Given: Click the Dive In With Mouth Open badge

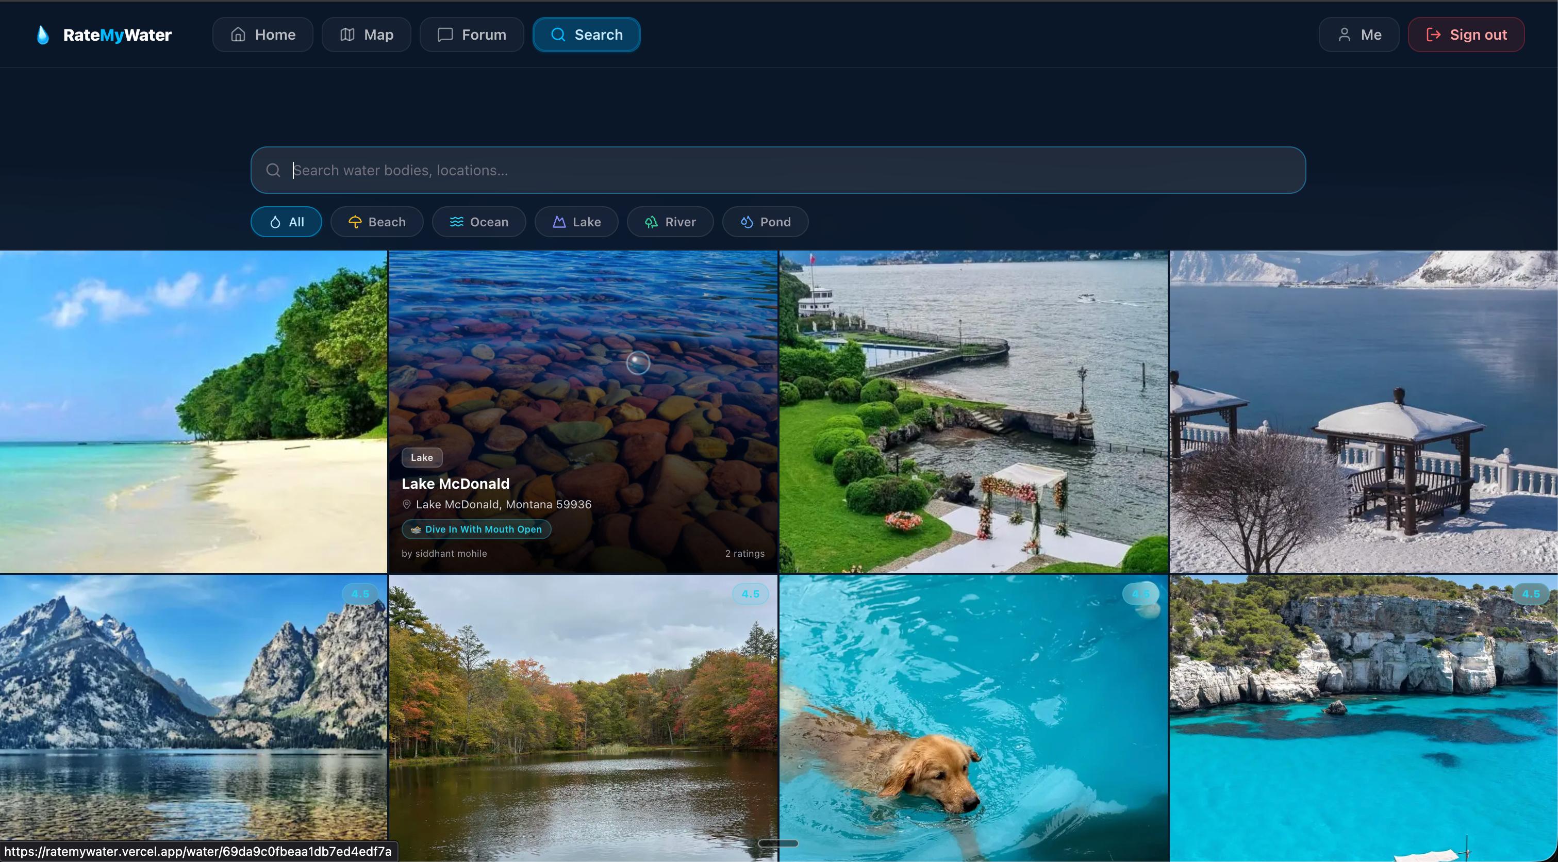Looking at the screenshot, I should point(476,529).
